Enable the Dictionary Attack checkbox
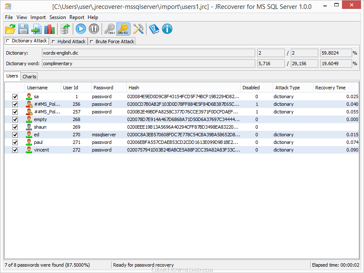The image size is (364, 273). pyautogui.click(x=8, y=41)
